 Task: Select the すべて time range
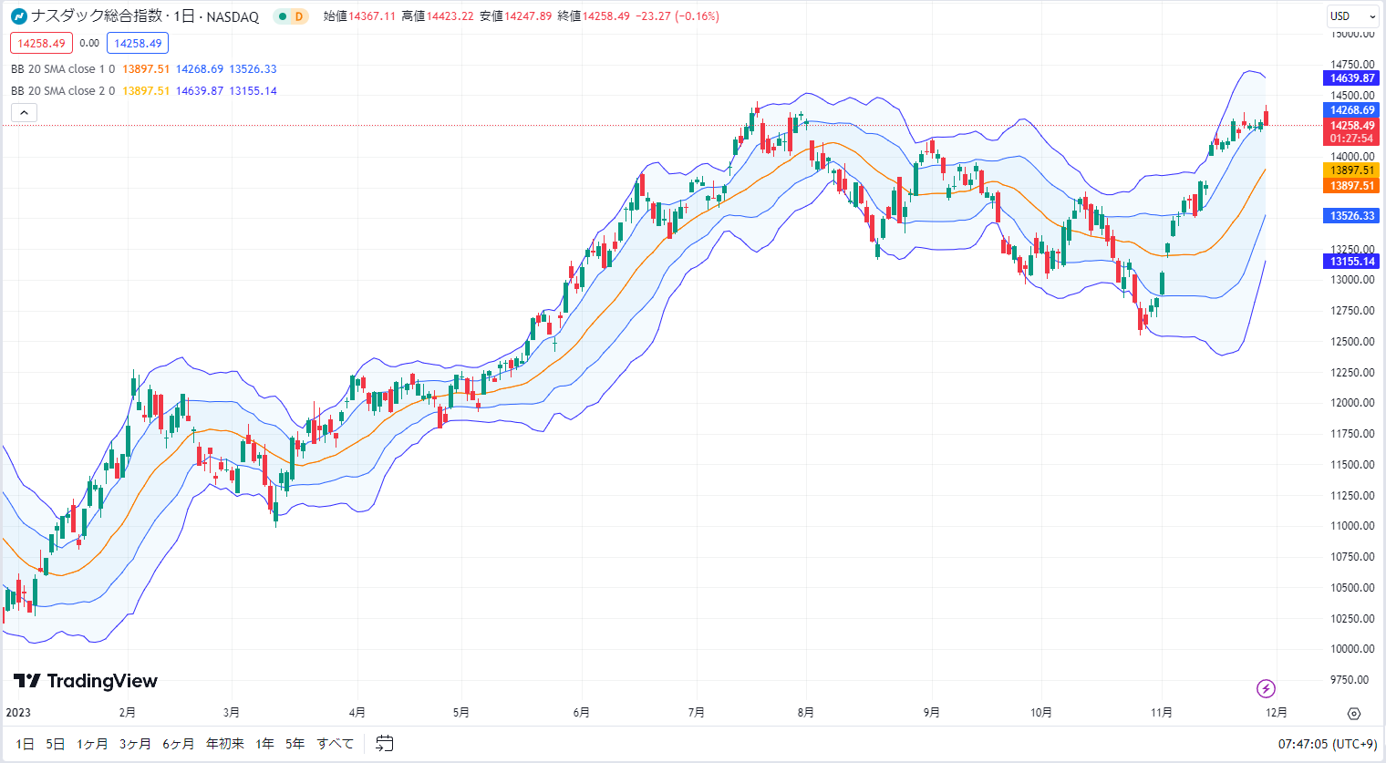pos(336,744)
